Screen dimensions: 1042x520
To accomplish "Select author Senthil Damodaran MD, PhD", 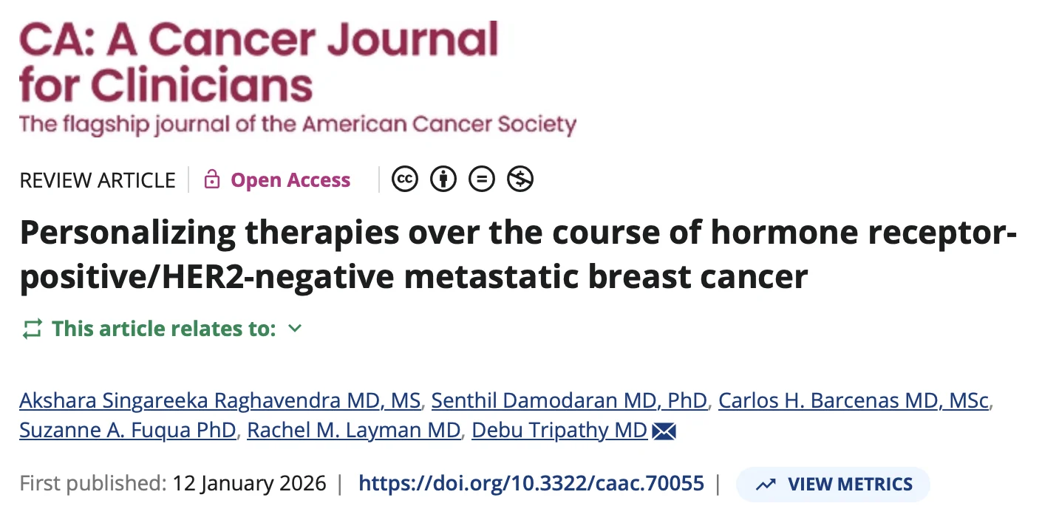I will pyautogui.click(x=569, y=400).
